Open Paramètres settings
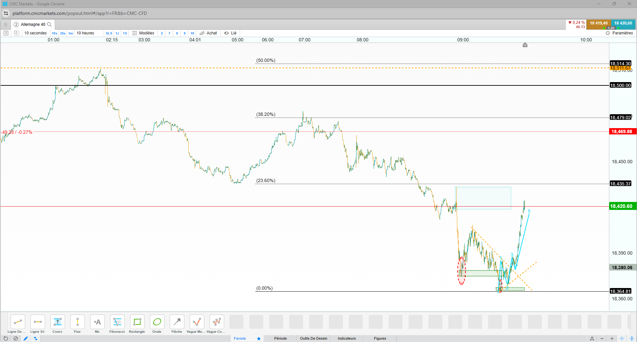Image resolution: width=637 pixels, height=342 pixels. (x=619, y=33)
